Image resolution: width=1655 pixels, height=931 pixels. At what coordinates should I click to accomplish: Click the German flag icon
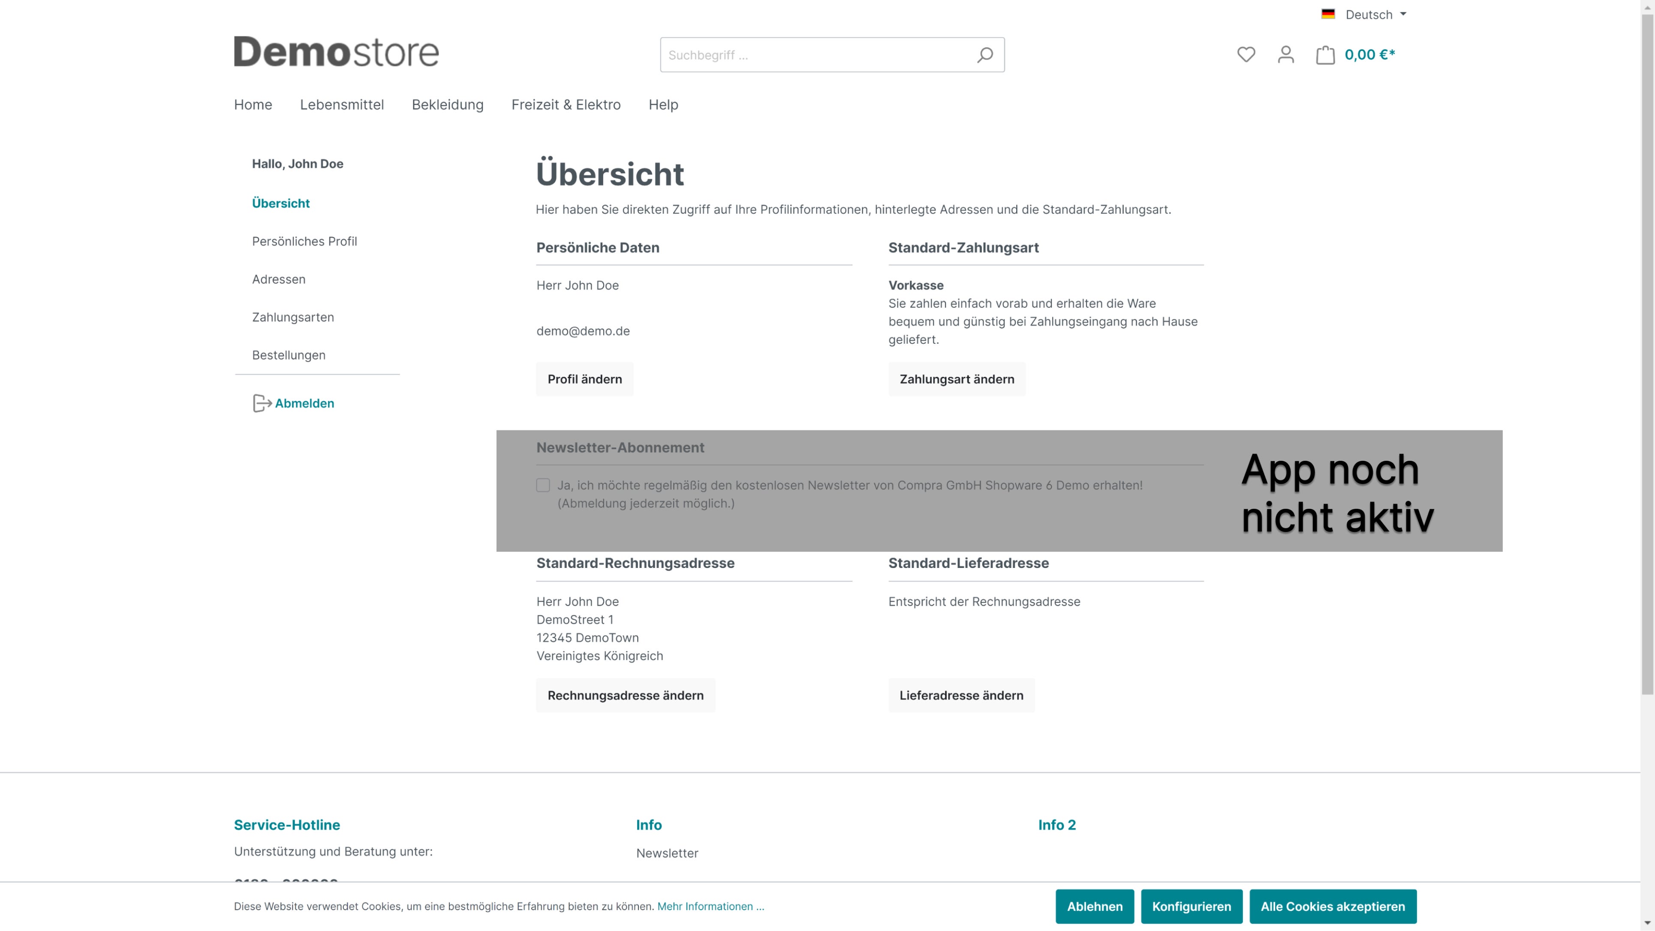click(x=1328, y=14)
